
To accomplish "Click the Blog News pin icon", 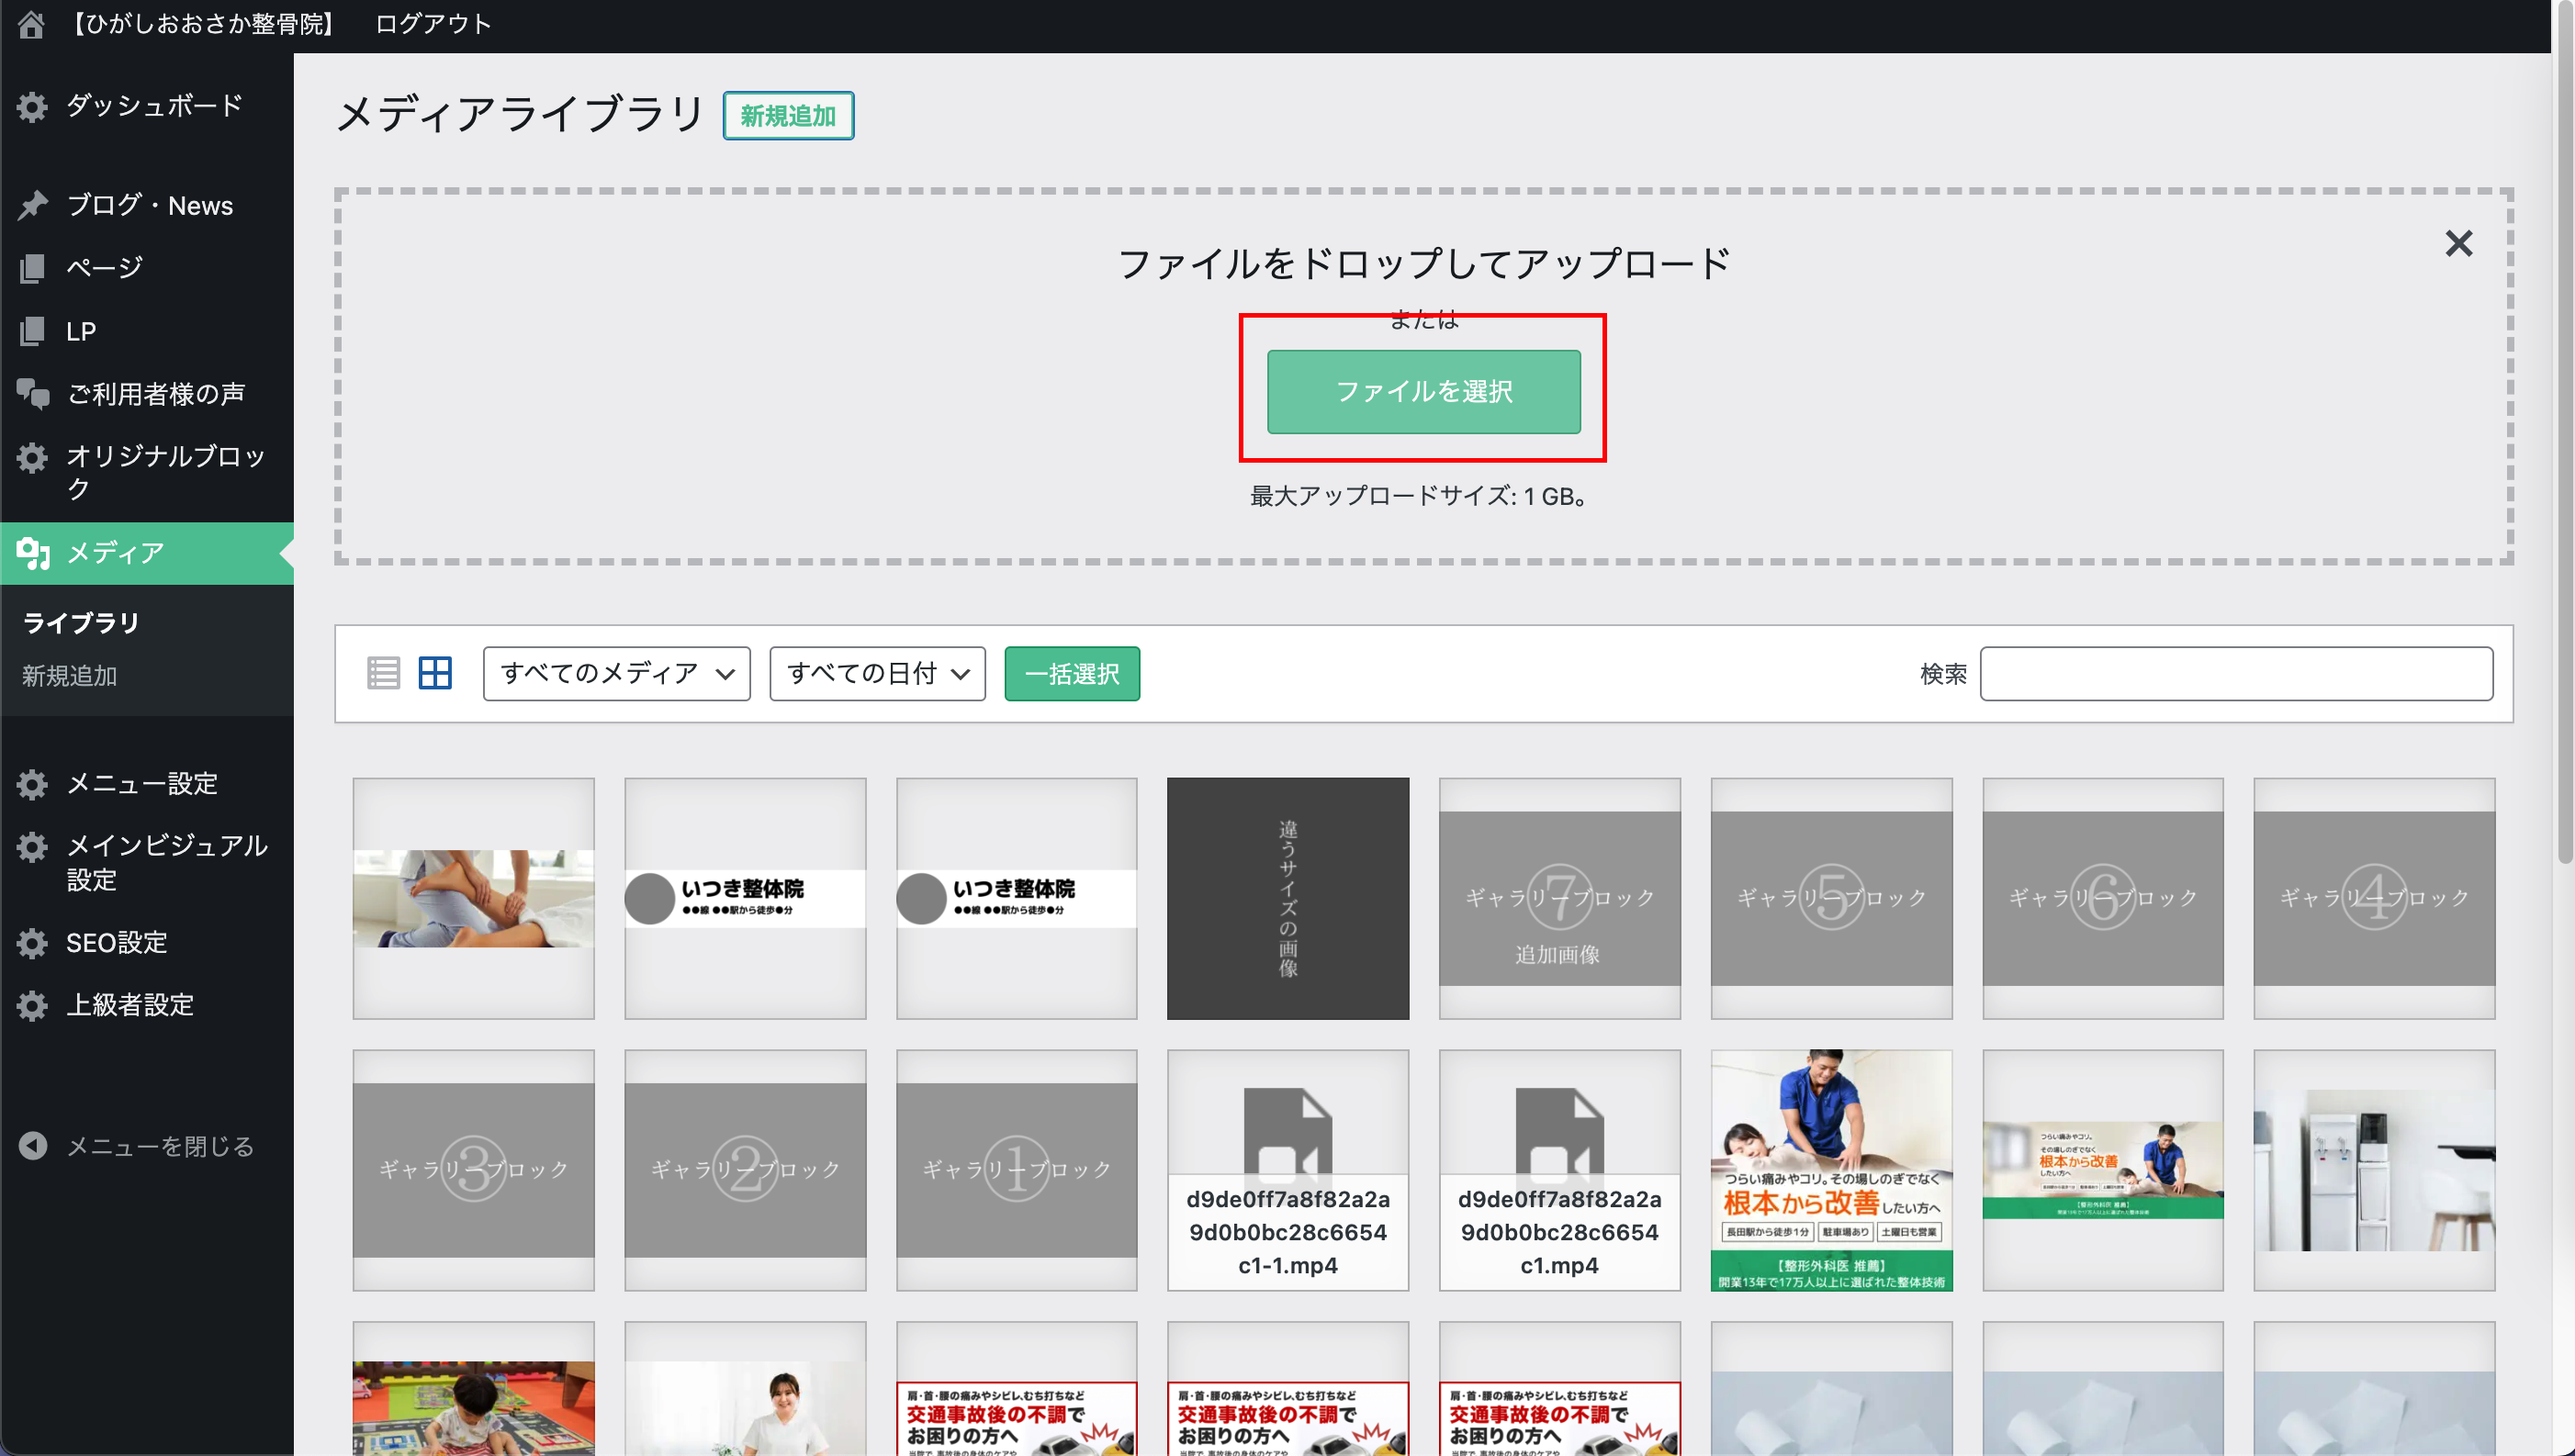I will coord(32,205).
